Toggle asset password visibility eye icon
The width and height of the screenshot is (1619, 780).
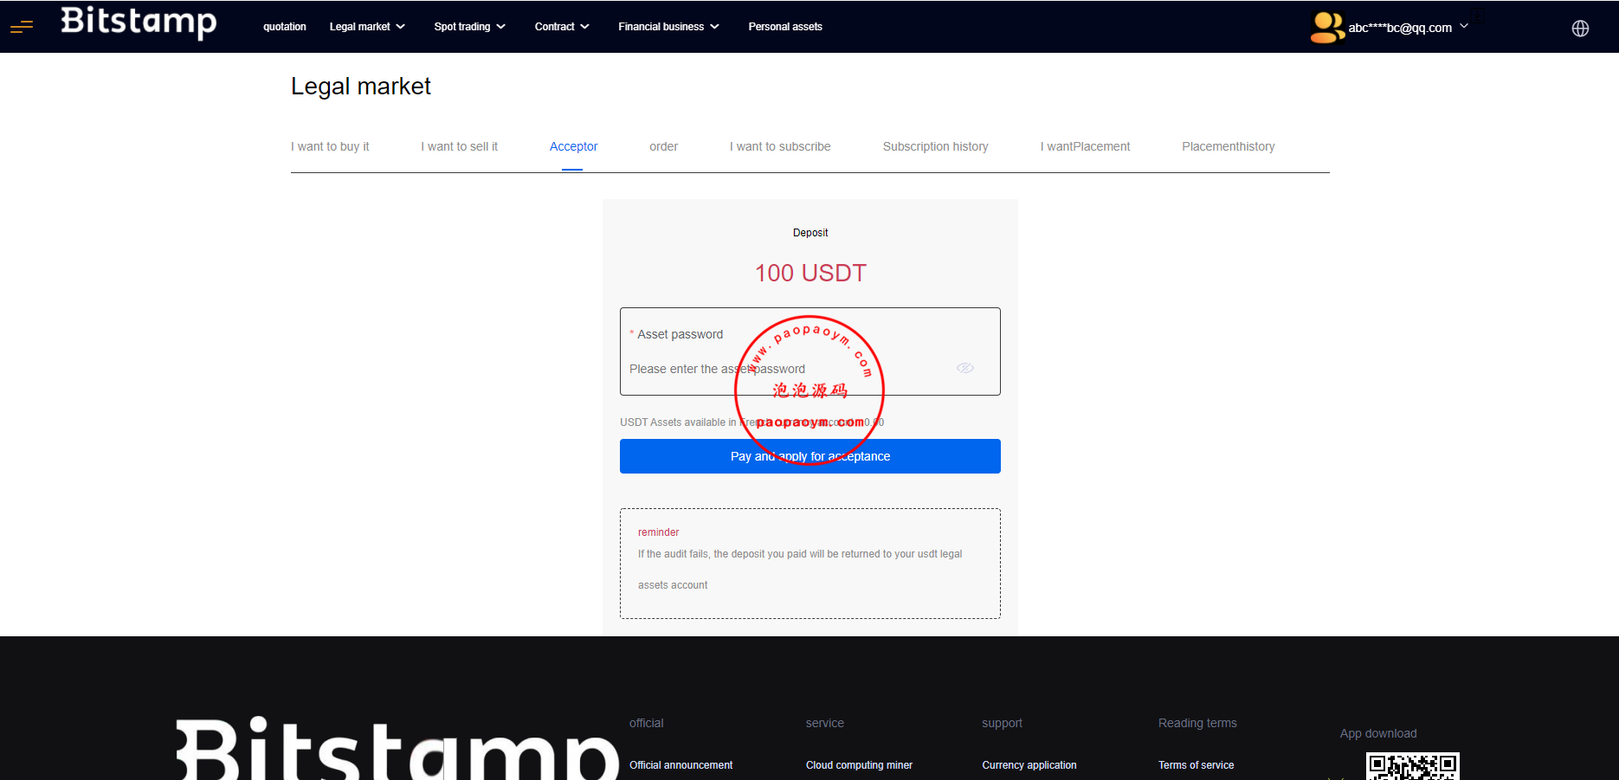(x=964, y=368)
